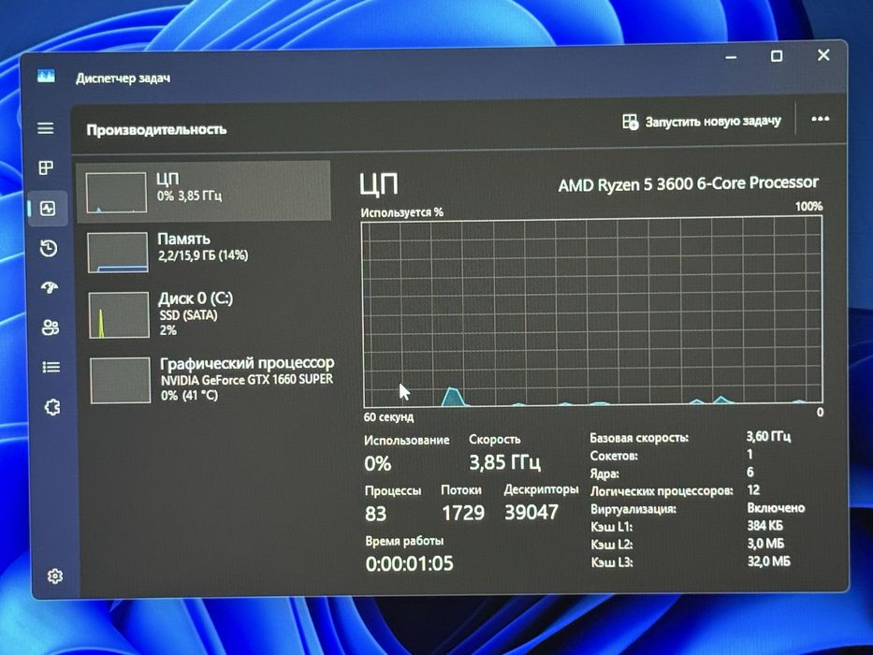This screenshot has width=873, height=655.
Task: Open the three-dots more options menu
Action: pos(820,119)
